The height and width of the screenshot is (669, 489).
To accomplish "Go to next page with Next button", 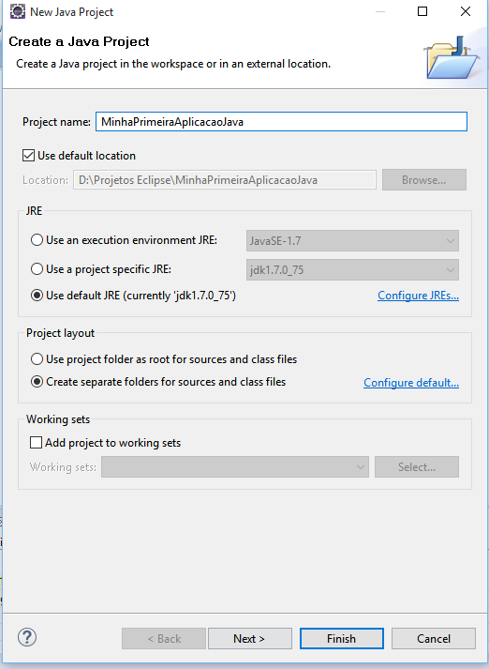I will click(x=249, y=638).
